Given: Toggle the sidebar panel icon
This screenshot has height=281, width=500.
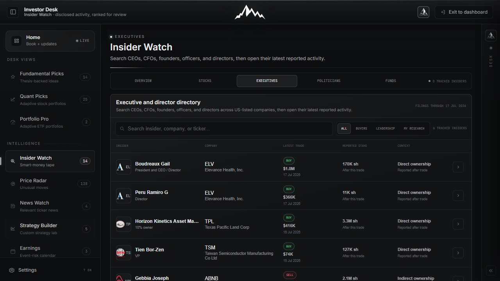Looking at the screenshot, I should 13,12.
